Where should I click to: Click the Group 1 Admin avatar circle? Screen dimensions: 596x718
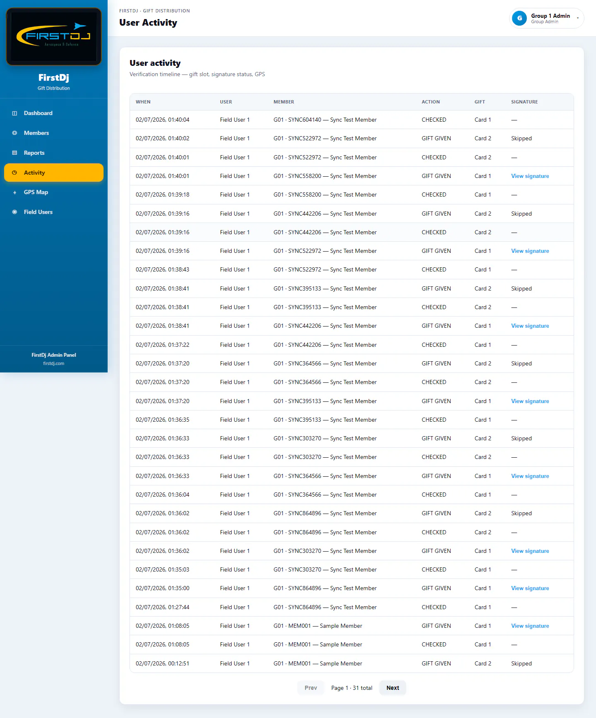tap(519, 18)
